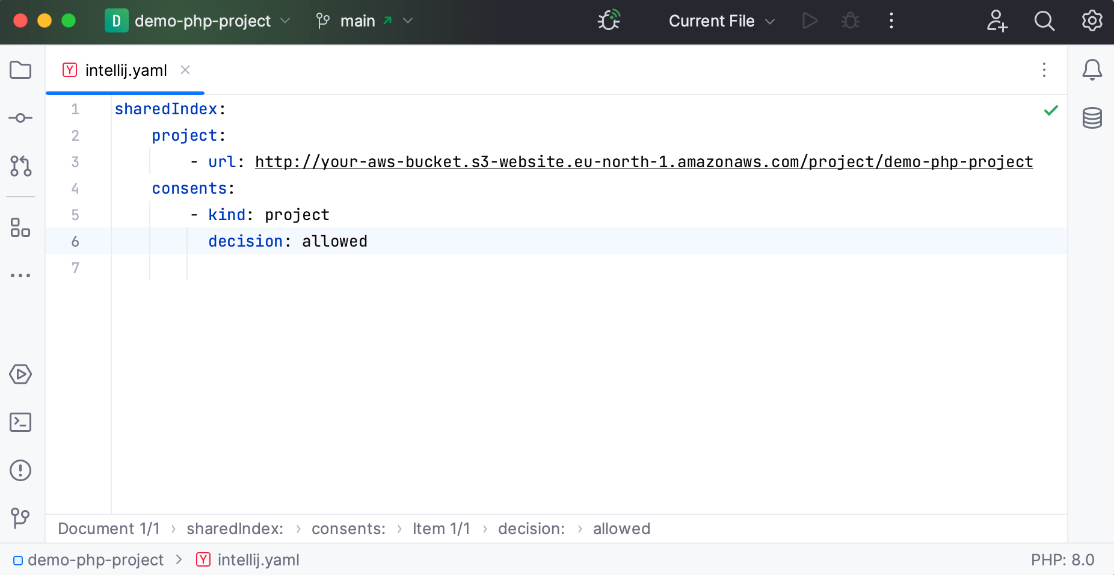Open the Current File run configuration dropdown
The height and width of the screenshot is (575, 1114).
coord(720,20)
